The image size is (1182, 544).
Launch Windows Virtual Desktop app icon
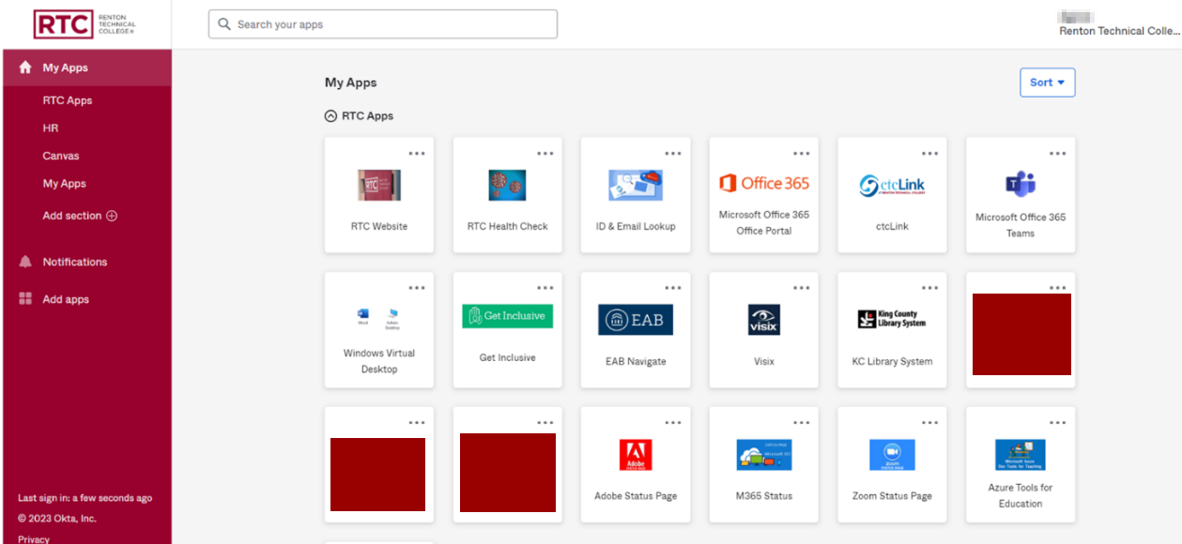[379, 317]
